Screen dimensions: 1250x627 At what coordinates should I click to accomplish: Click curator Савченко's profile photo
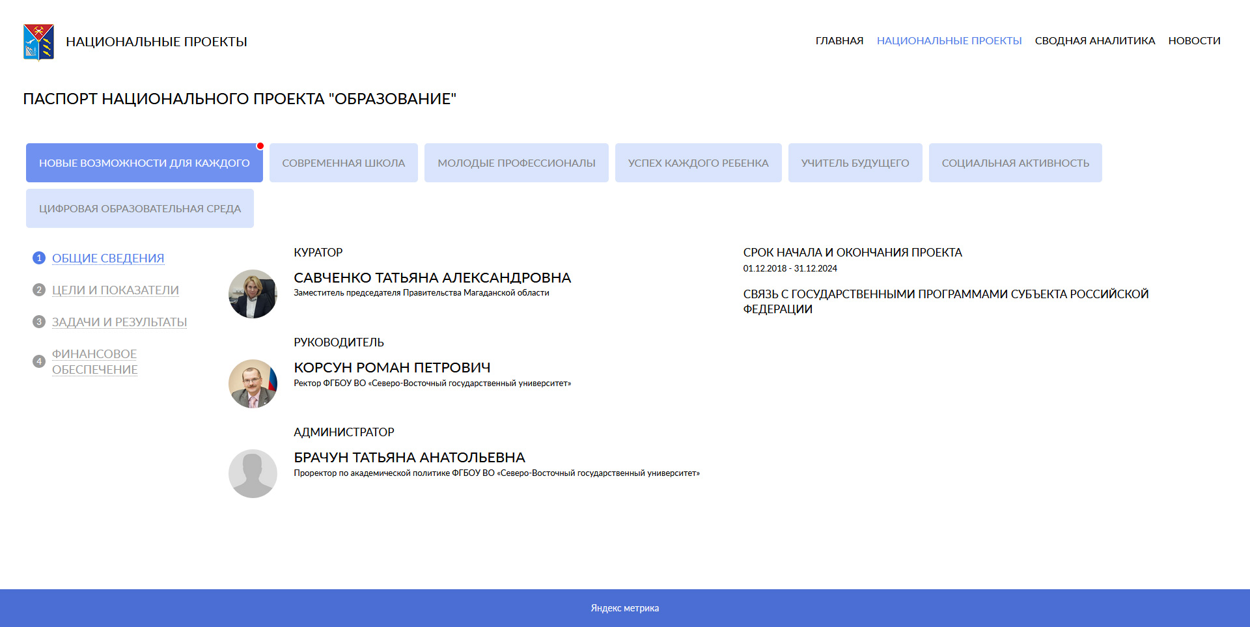[253, 294]
